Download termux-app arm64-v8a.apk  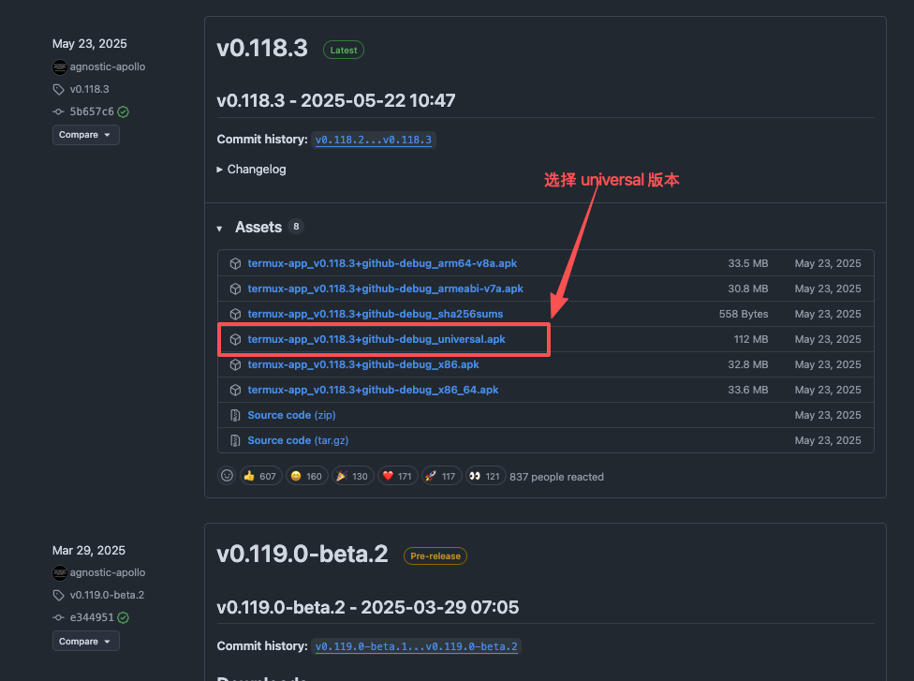click(x=382, y=263)
